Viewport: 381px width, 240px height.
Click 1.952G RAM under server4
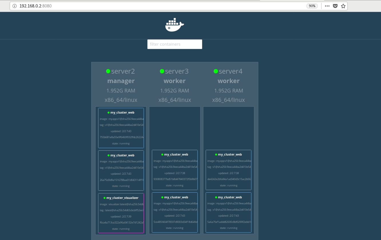[229, 91]
